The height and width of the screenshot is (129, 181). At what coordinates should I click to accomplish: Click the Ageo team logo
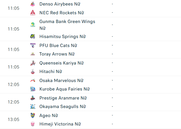(33, 115)
